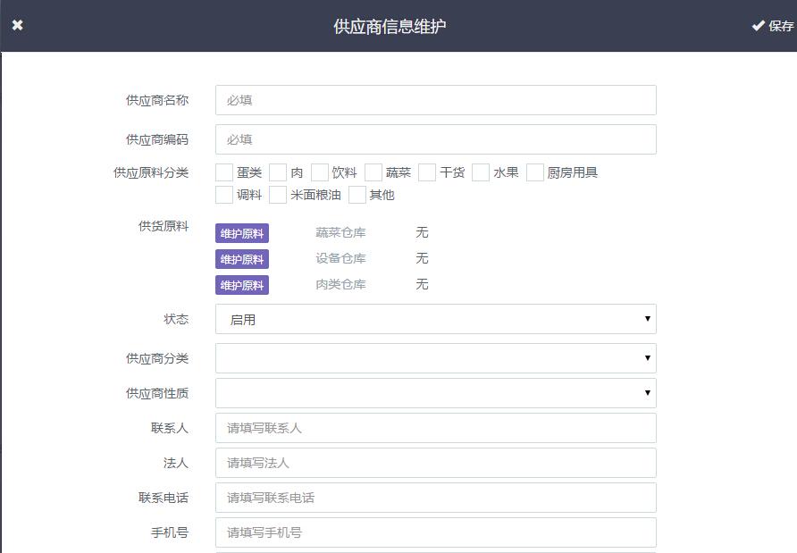The height and width of the screenshot is (553, 797).
Task: Tick the 饮料 checkbox
Action: tap(320, 172)
